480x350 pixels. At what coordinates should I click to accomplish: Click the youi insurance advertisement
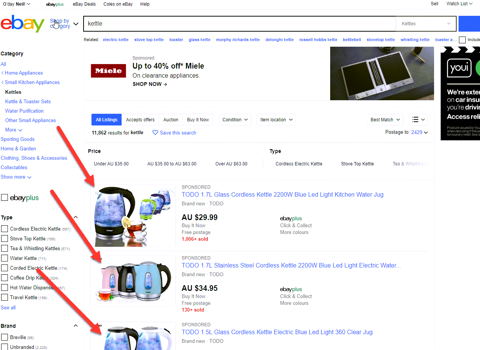[x=460, y=93]
